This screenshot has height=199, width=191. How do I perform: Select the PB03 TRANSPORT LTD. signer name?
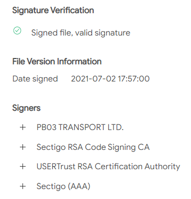pyautogui.click(x=80, y=127)
